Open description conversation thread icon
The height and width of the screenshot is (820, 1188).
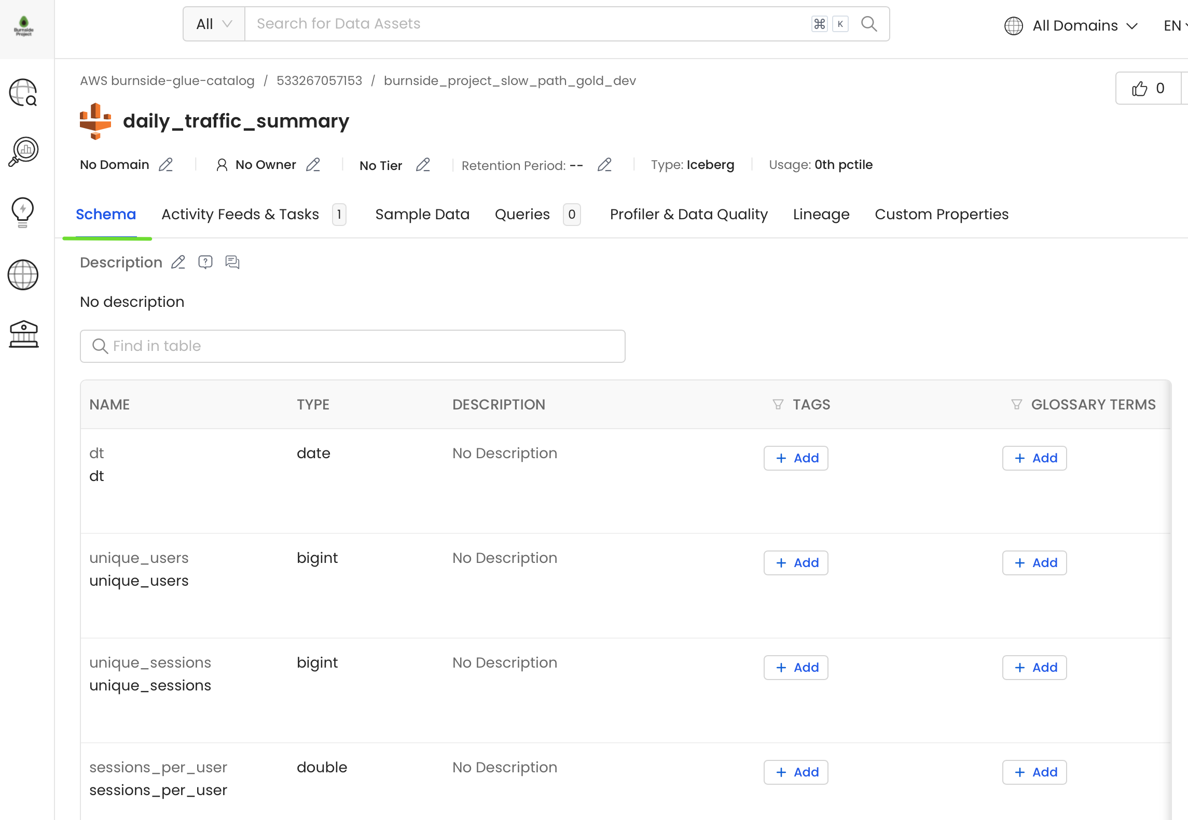[x=232, y=262]
